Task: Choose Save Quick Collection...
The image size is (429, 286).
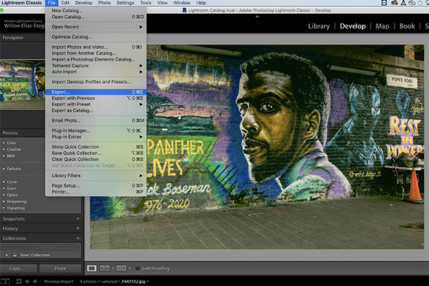Action: tap(95, 153)
